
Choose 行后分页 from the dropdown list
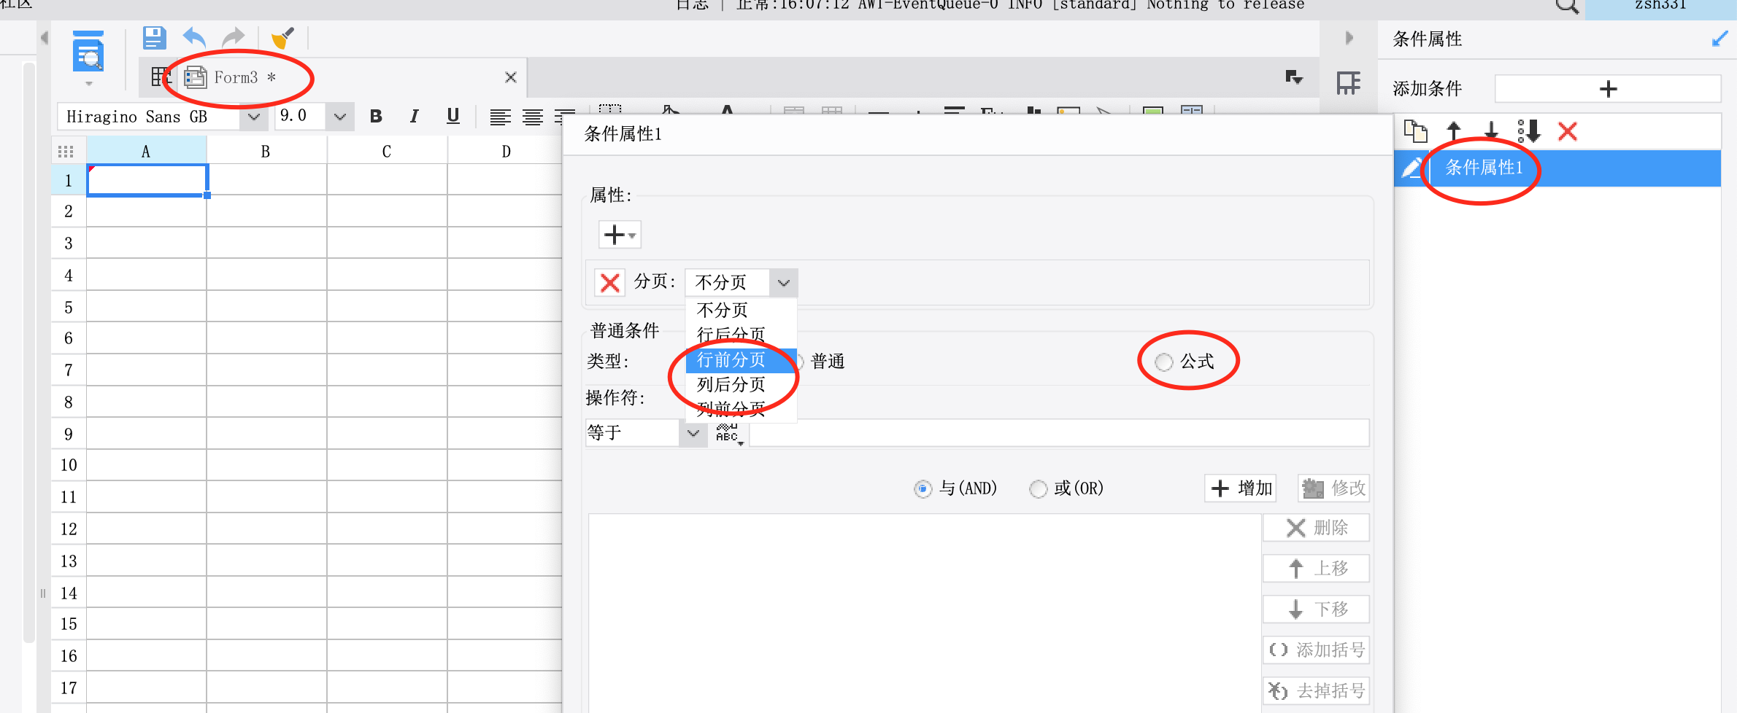[741, 335]
